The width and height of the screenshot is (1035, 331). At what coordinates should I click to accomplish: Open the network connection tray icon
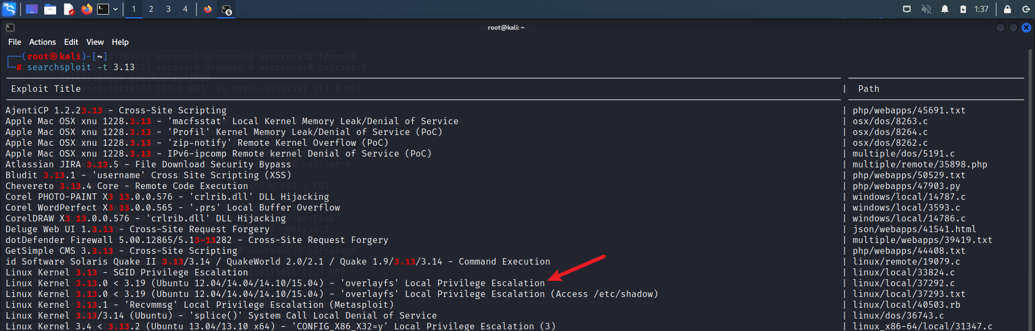pos(907,9)
